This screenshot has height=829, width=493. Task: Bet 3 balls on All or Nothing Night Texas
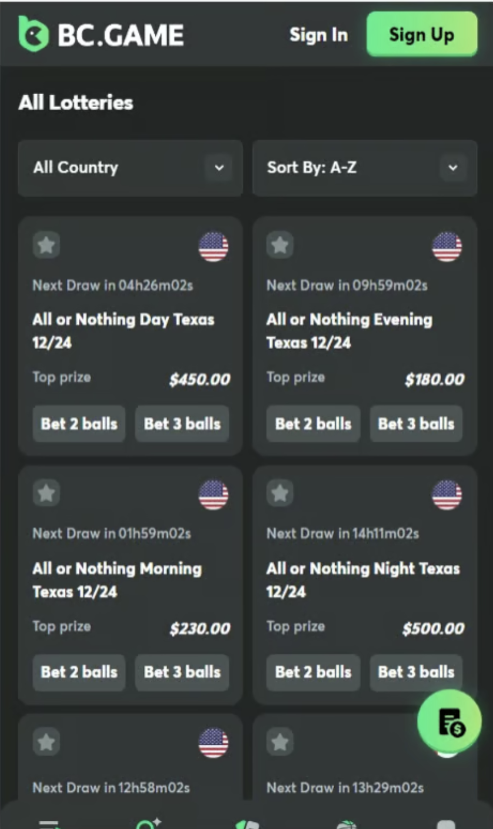416,672
